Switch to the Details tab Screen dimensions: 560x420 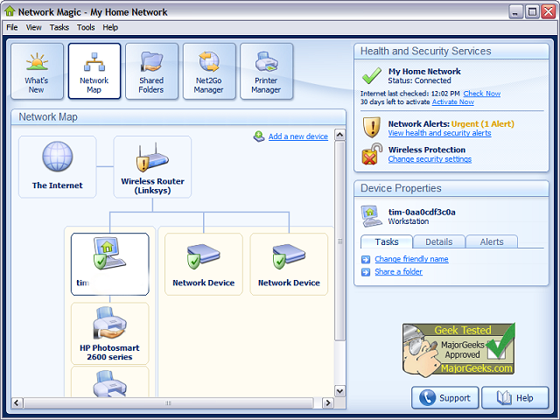pyautogui.click(x=439, y=241)
